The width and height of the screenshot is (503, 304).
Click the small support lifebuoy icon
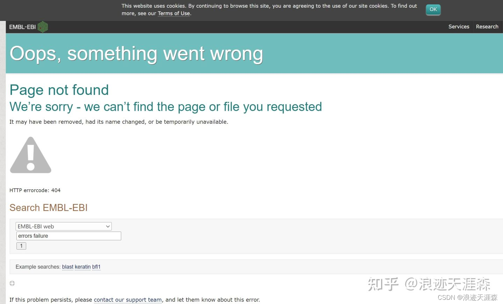click(12, 283)
